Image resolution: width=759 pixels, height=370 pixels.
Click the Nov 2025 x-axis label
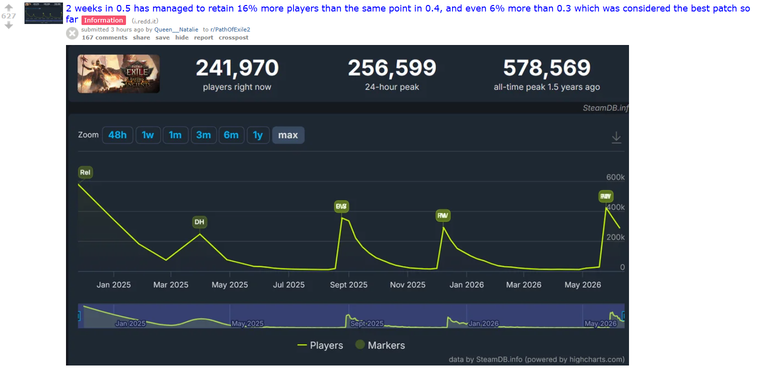coord(407,285)
